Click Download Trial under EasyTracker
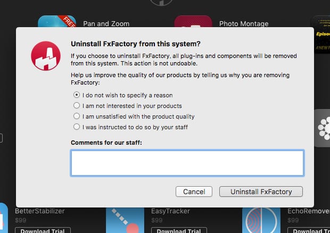Viewport: 330px width, 233px height. click(178, 230)
